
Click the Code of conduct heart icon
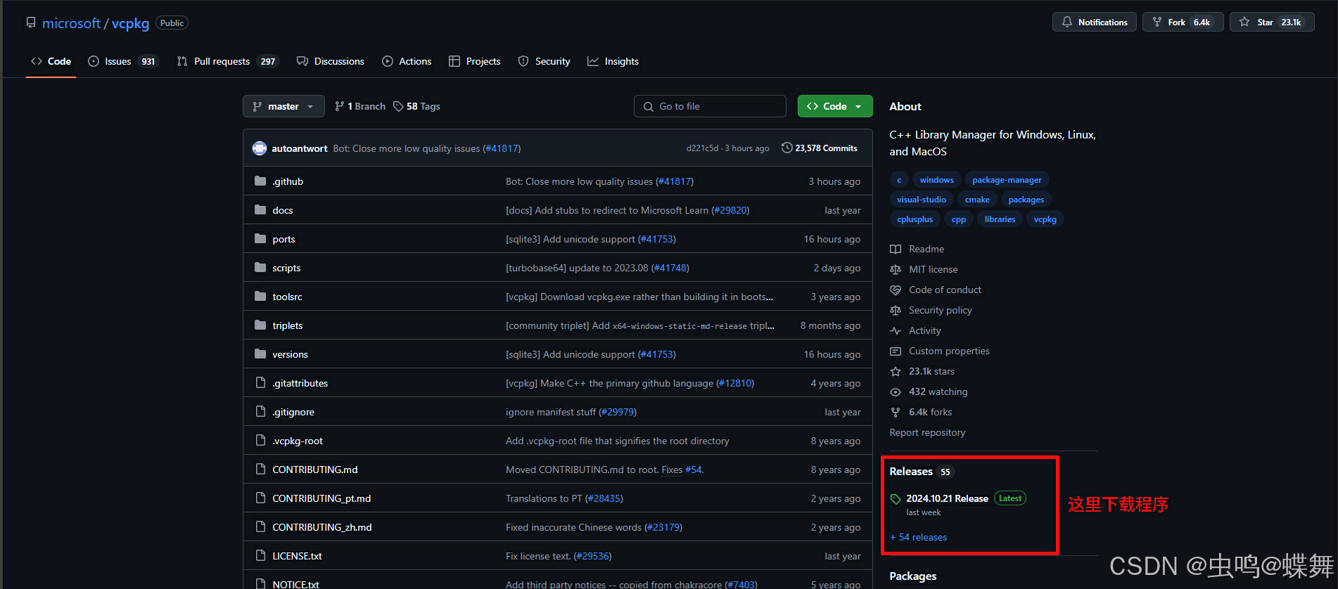tap(896, 290)
